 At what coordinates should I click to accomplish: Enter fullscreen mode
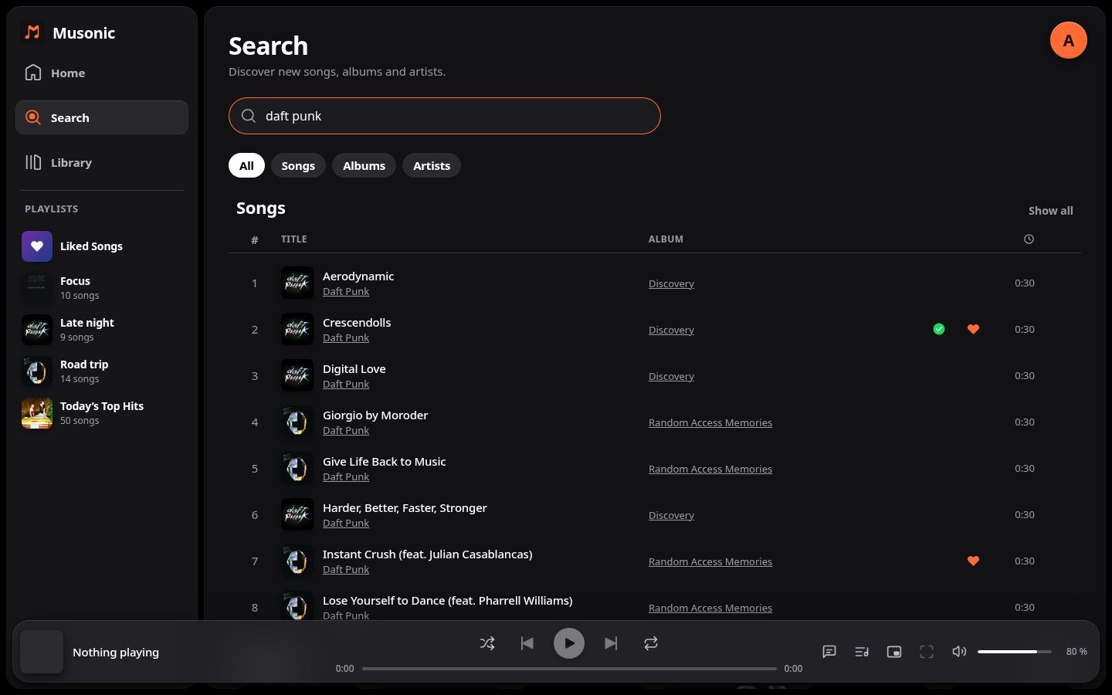pos(927,652)
